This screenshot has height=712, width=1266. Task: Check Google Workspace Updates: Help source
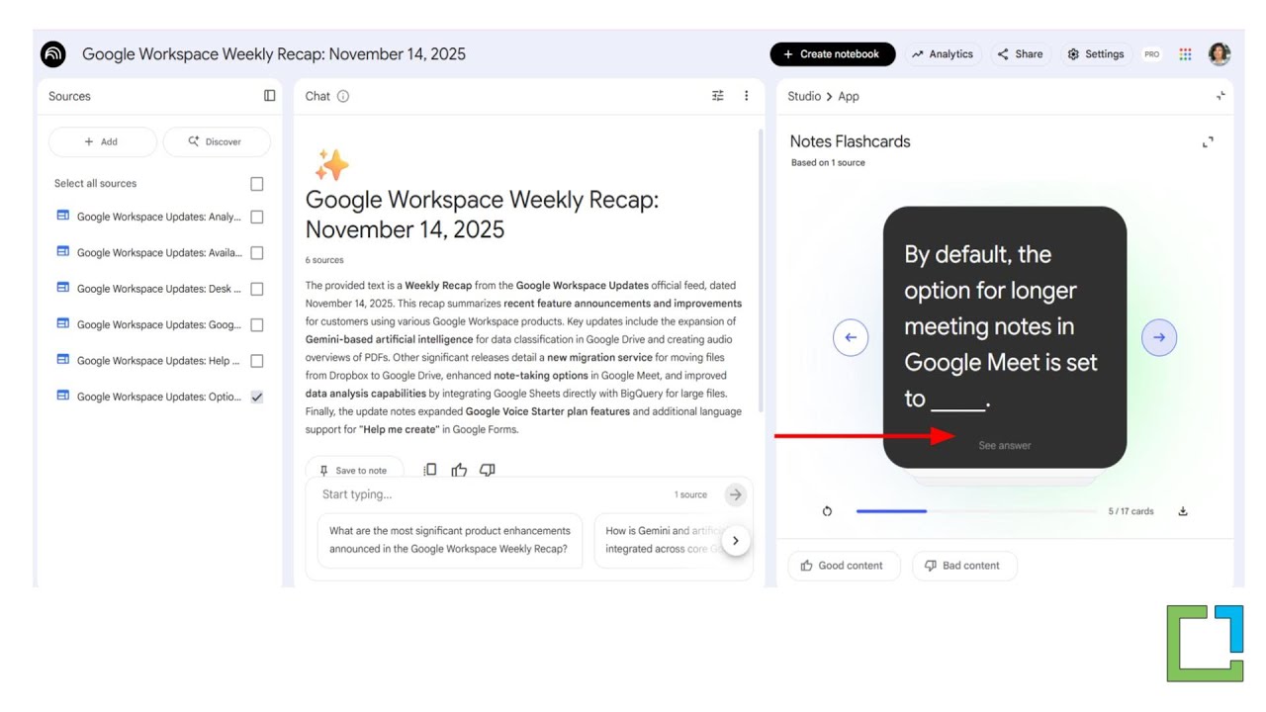point(257,361)
